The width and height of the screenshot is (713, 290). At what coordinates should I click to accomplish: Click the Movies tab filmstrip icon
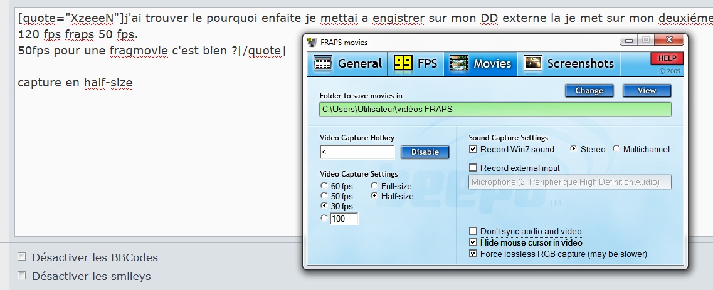[460, 63]
